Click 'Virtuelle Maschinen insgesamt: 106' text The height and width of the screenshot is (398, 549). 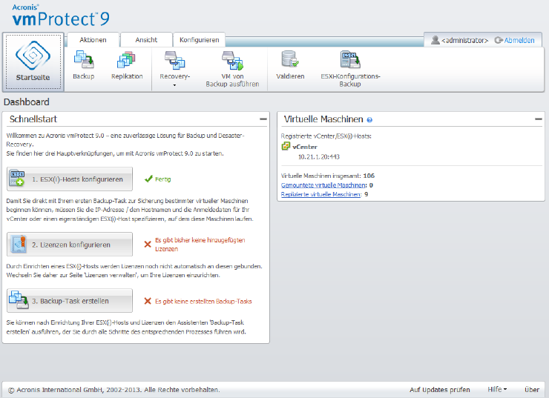[328, 176]
